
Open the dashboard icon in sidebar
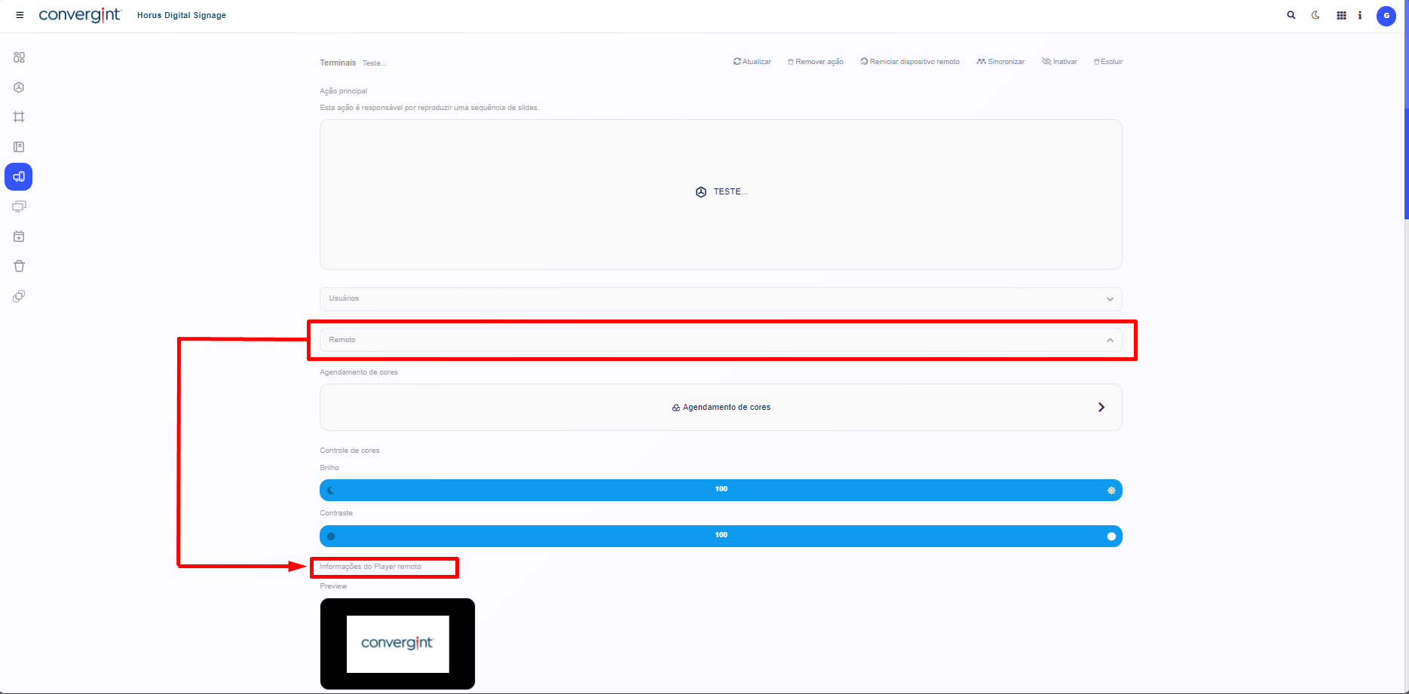pyautogui.click(x=19, y=57)
